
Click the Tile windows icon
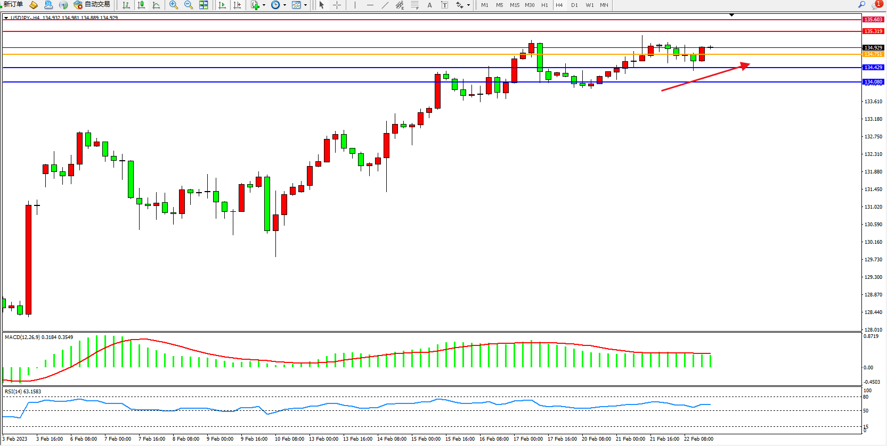tap(204, 5)
